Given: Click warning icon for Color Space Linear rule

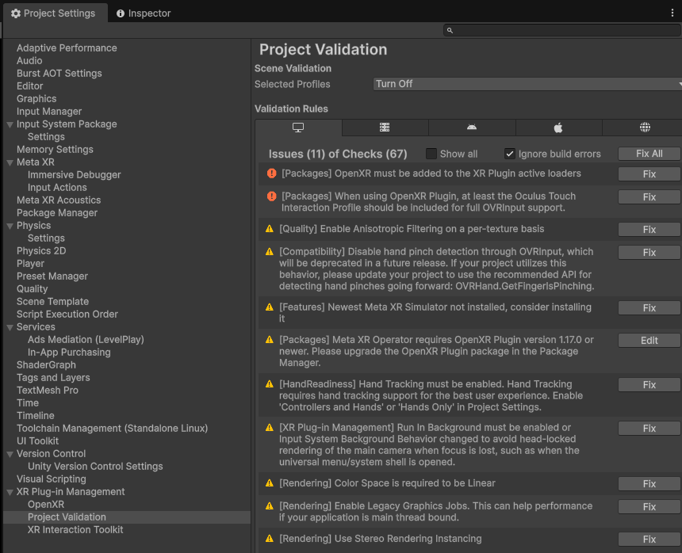Looking at the screenshot, I should coord(270,483).
